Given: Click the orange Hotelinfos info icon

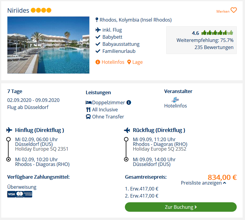Looking at the screenshot, I should click(x=98, y=62).
